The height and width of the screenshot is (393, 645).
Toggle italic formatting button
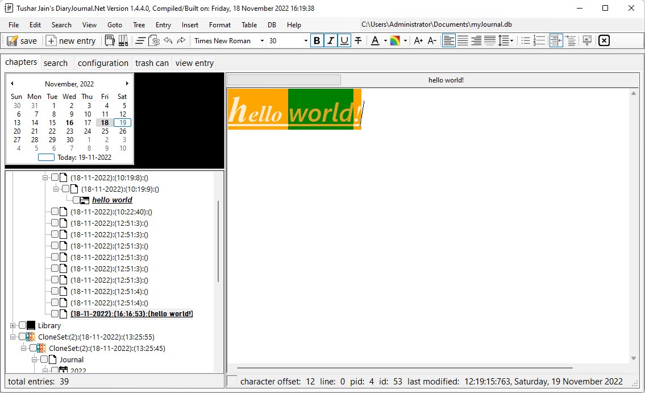click(x=330, y=41)
